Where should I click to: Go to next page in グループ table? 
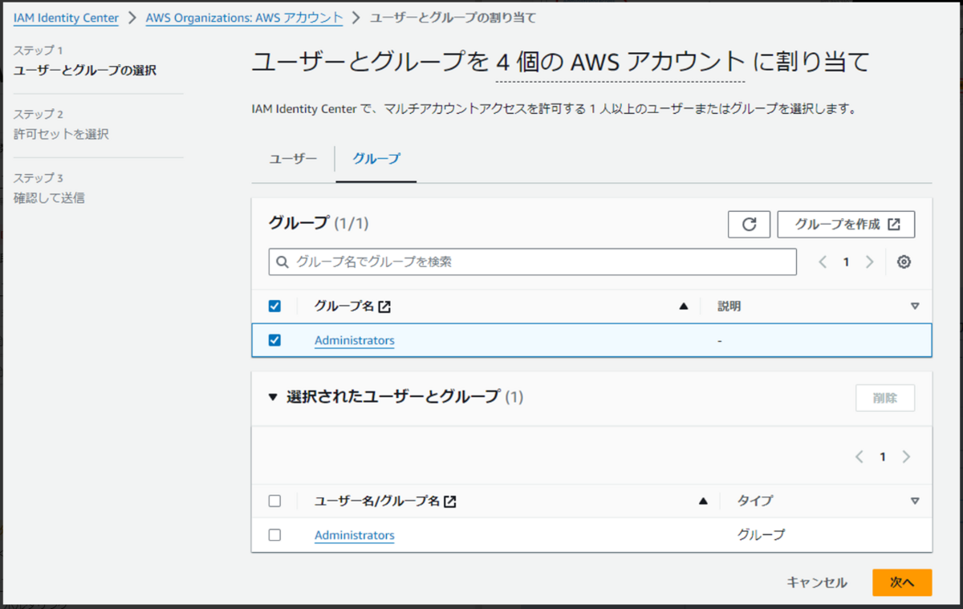point(869,262)
